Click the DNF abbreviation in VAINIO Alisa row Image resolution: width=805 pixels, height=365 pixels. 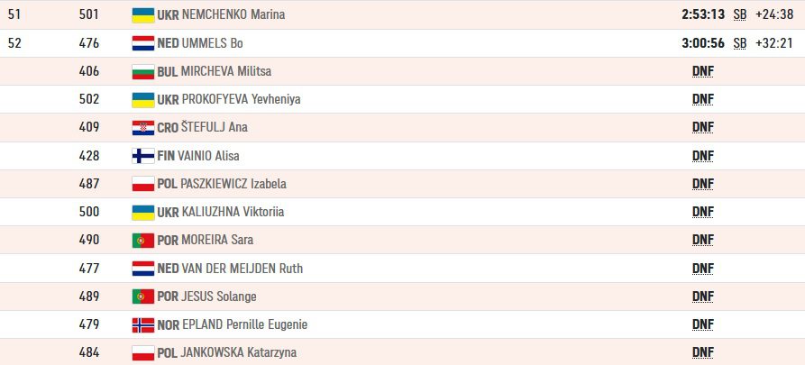click(703, 156)
